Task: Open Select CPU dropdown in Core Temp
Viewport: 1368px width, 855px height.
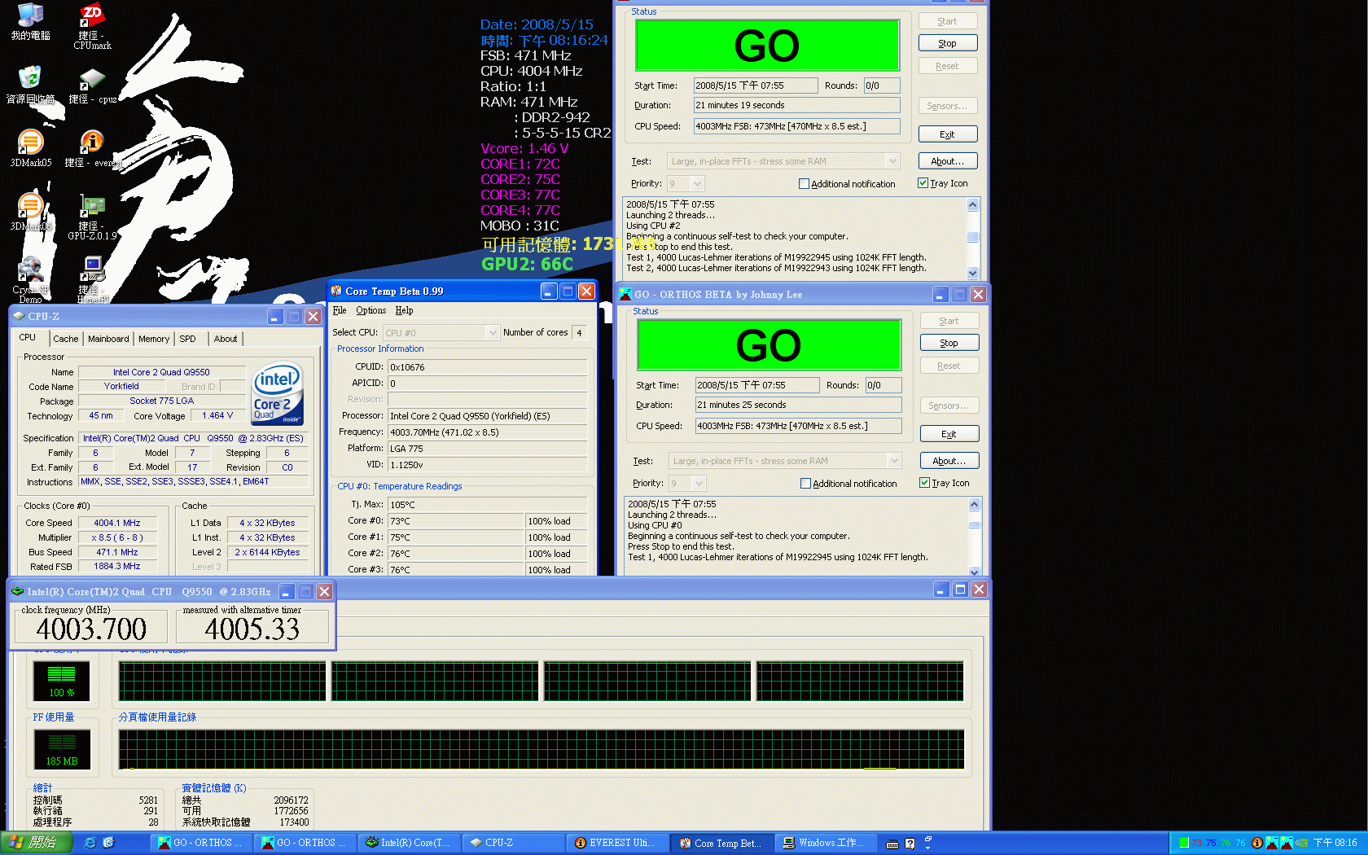Action: tap(492, 332)
